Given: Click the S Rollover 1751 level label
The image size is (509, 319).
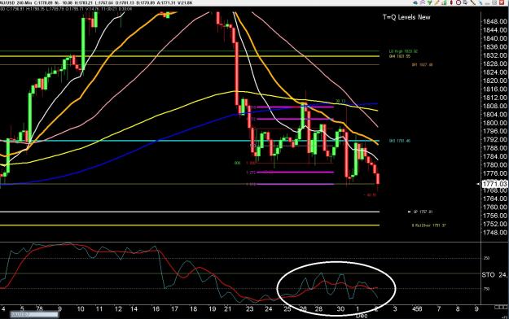Looking at the screenshot, I should pyautogui.click(x=429, y=225).
